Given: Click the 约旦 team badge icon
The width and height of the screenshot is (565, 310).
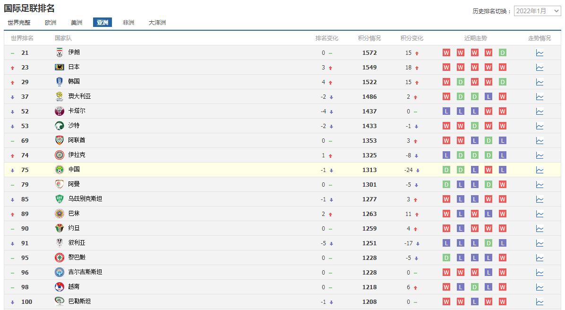Looking at the screenshot, I should [60, 228].
